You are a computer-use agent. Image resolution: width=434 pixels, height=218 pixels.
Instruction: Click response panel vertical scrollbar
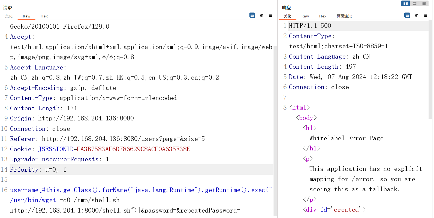(430, 69)
